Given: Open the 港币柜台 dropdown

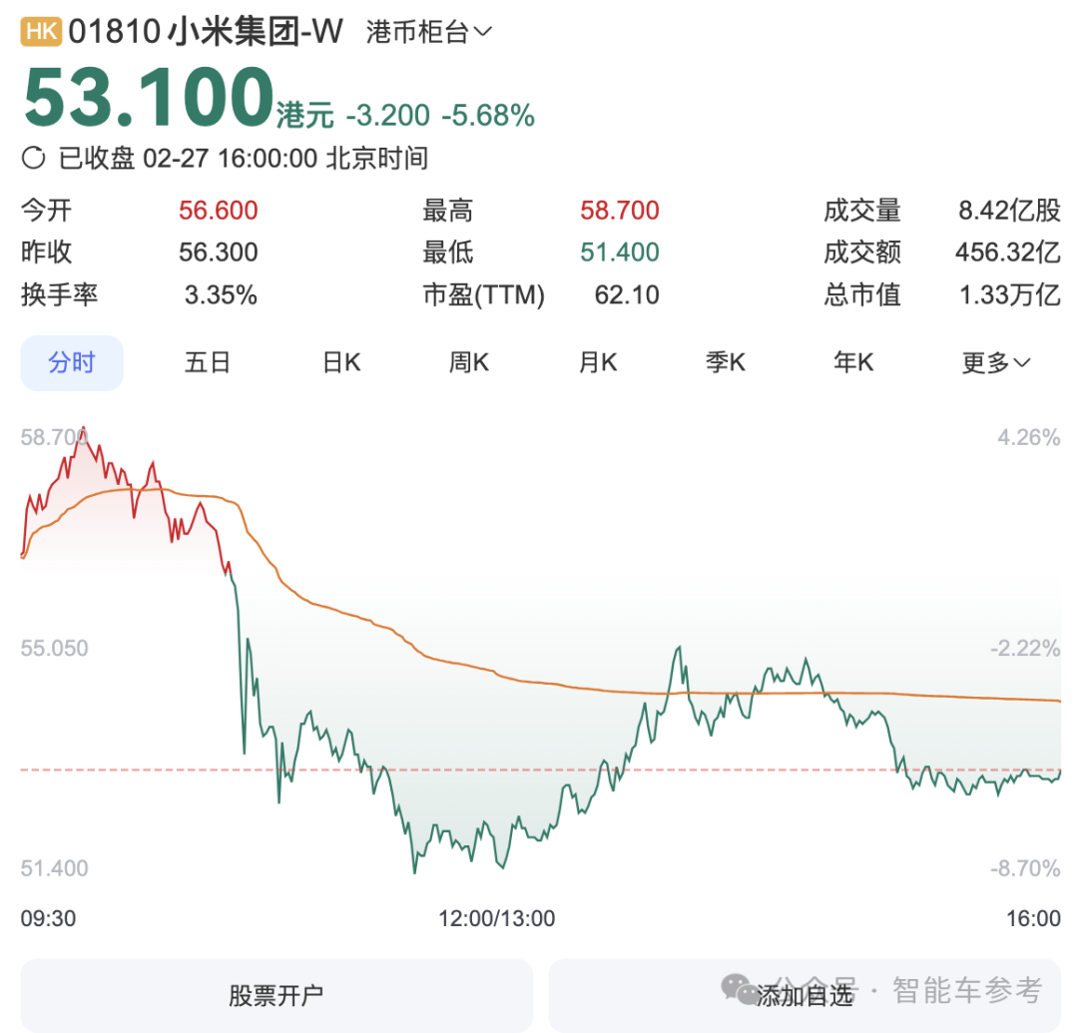Looking at the screenshot, I should [x=429, y=32].
